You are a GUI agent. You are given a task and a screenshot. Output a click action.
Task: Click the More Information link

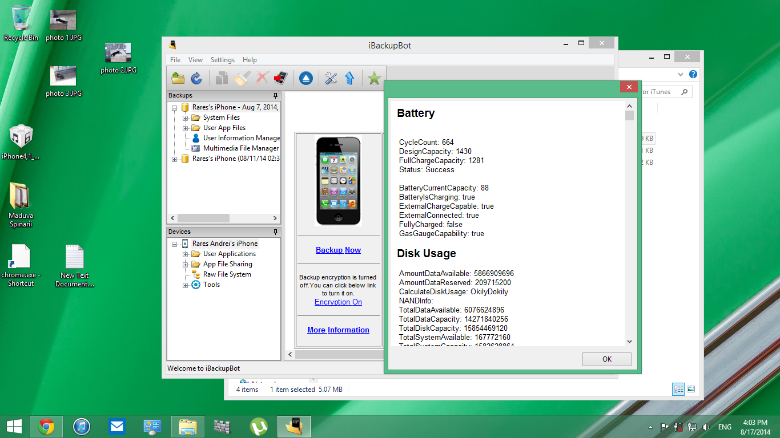(338, 330)
